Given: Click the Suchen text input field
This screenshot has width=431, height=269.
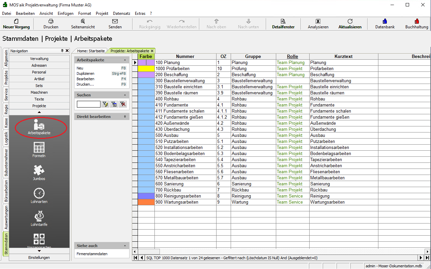Looking at the screenshot, I should click(x=89, y=104).
